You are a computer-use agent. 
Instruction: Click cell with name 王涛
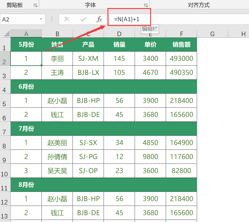point(57,73)
